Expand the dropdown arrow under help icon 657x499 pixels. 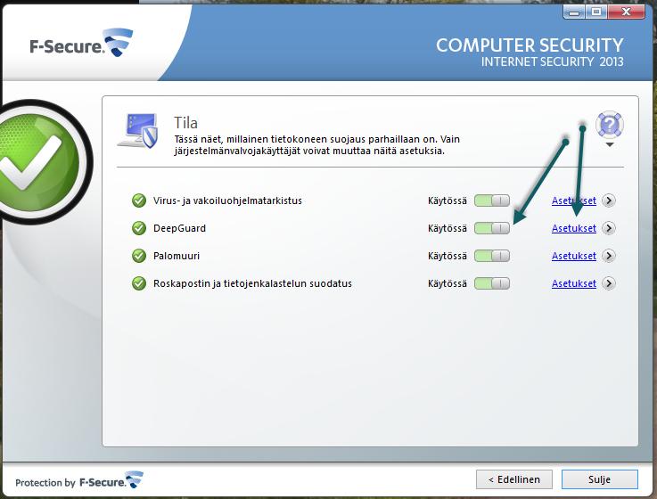pos(610,144)
